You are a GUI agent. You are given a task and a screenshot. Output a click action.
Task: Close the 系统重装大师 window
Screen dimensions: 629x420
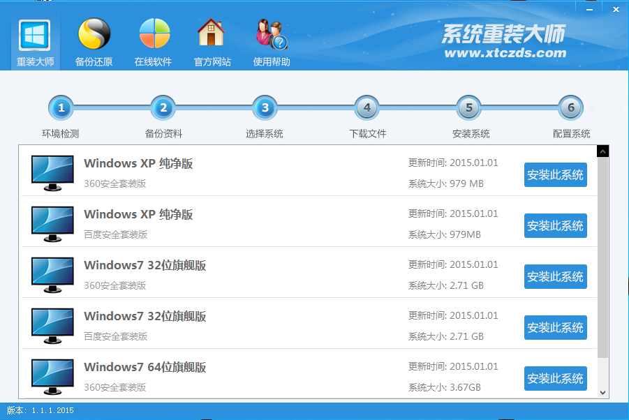(x=616, y=9)
